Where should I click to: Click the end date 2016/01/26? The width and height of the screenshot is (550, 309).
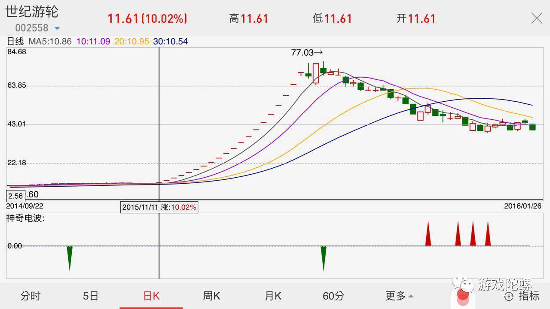pyautogui.click(x=523, y=206)
